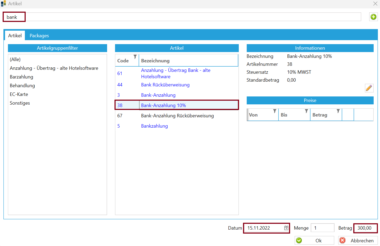Select the Artikel tab
The height and width of the screenshot is (246, 380).
pyautogui.click(x=15, y=35)
